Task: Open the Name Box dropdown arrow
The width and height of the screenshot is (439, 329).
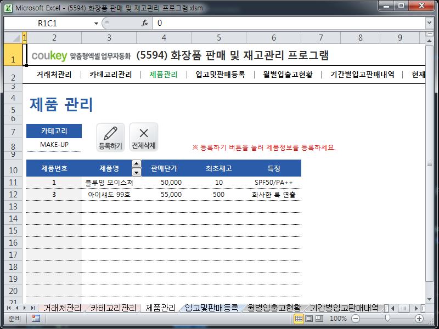Action: click(x=96, y=24)
